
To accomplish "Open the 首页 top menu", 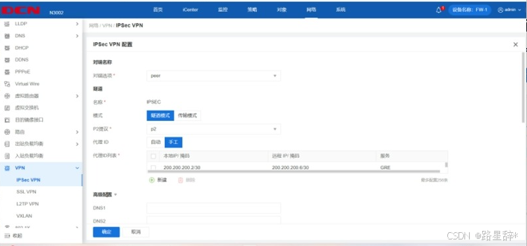I will 158,10.
